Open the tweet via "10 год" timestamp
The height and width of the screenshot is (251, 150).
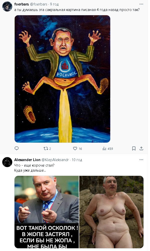(77, 160)
